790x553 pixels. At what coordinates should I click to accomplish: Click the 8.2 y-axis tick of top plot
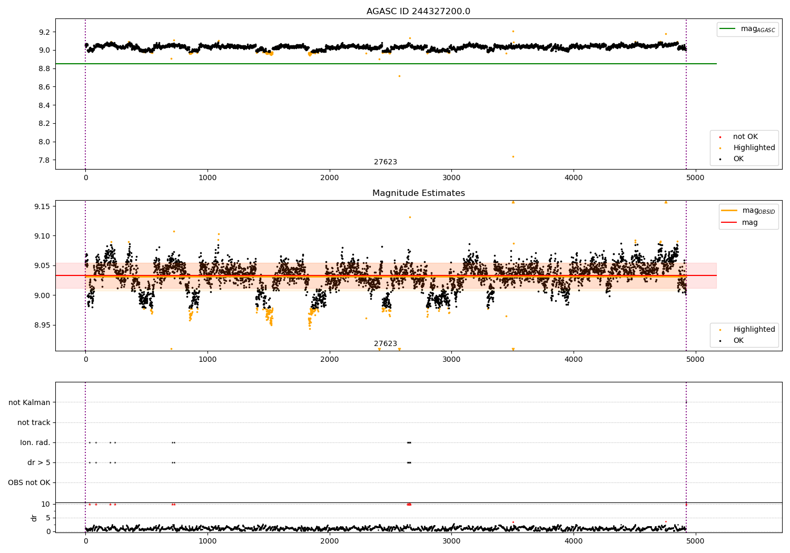(x=44, y=124)
